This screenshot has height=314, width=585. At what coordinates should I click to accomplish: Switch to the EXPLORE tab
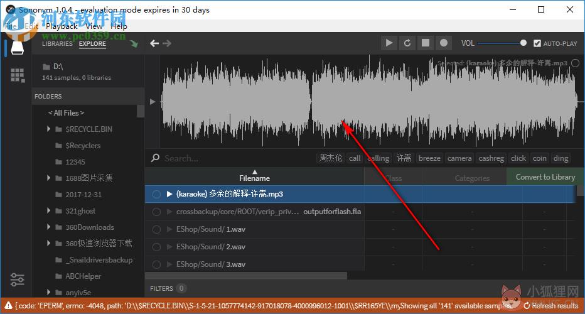point(92,44)
